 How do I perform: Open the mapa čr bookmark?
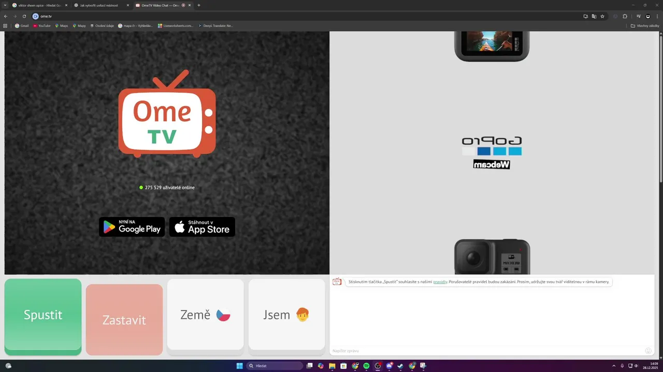136,25
